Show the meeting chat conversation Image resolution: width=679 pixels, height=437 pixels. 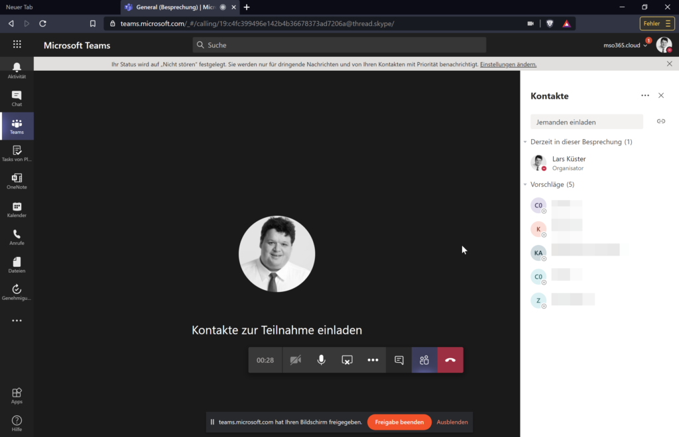[x=399, y=360]
